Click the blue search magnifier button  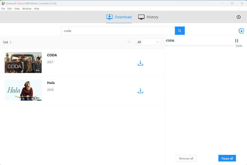[180, 31]
